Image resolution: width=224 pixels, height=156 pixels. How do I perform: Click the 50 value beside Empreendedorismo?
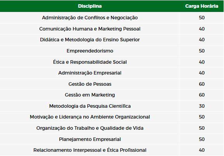[201, 51]
